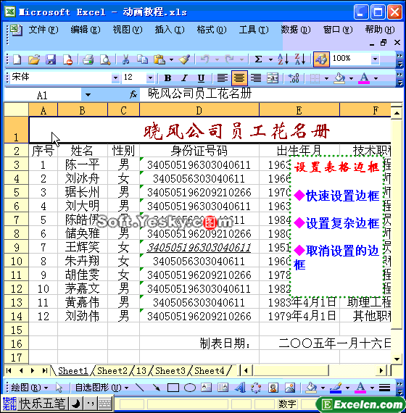This screenshot has height=413, width=406.
Task: Open the 格式 menu
Action: [212, 30]
